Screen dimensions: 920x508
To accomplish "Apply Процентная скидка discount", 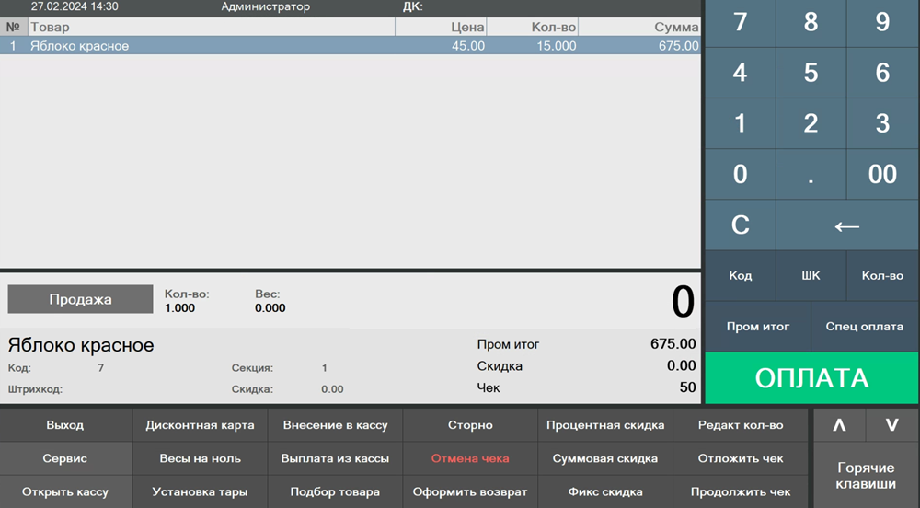I will tap(605, 425).
